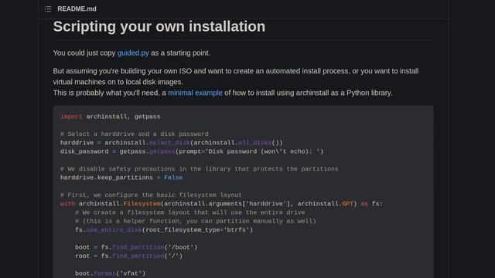Click the 'fs.use_entire_disk' code line
495x278 pixels.
pyautogui.click(x=164, y=230)
